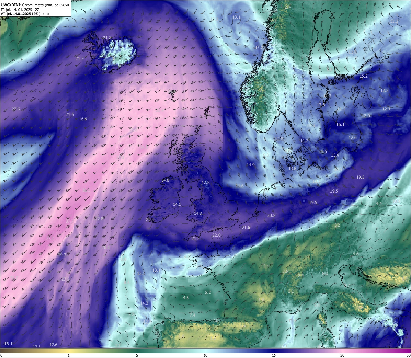Click the 10 label on the colour scale
Viewport: 411px width, 358px height.
click(x=205, y=355)
